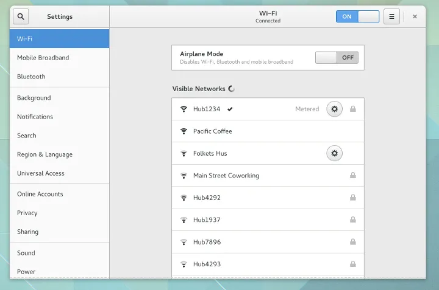
Task: Open search in Settings header
Action: coord(21,16)
